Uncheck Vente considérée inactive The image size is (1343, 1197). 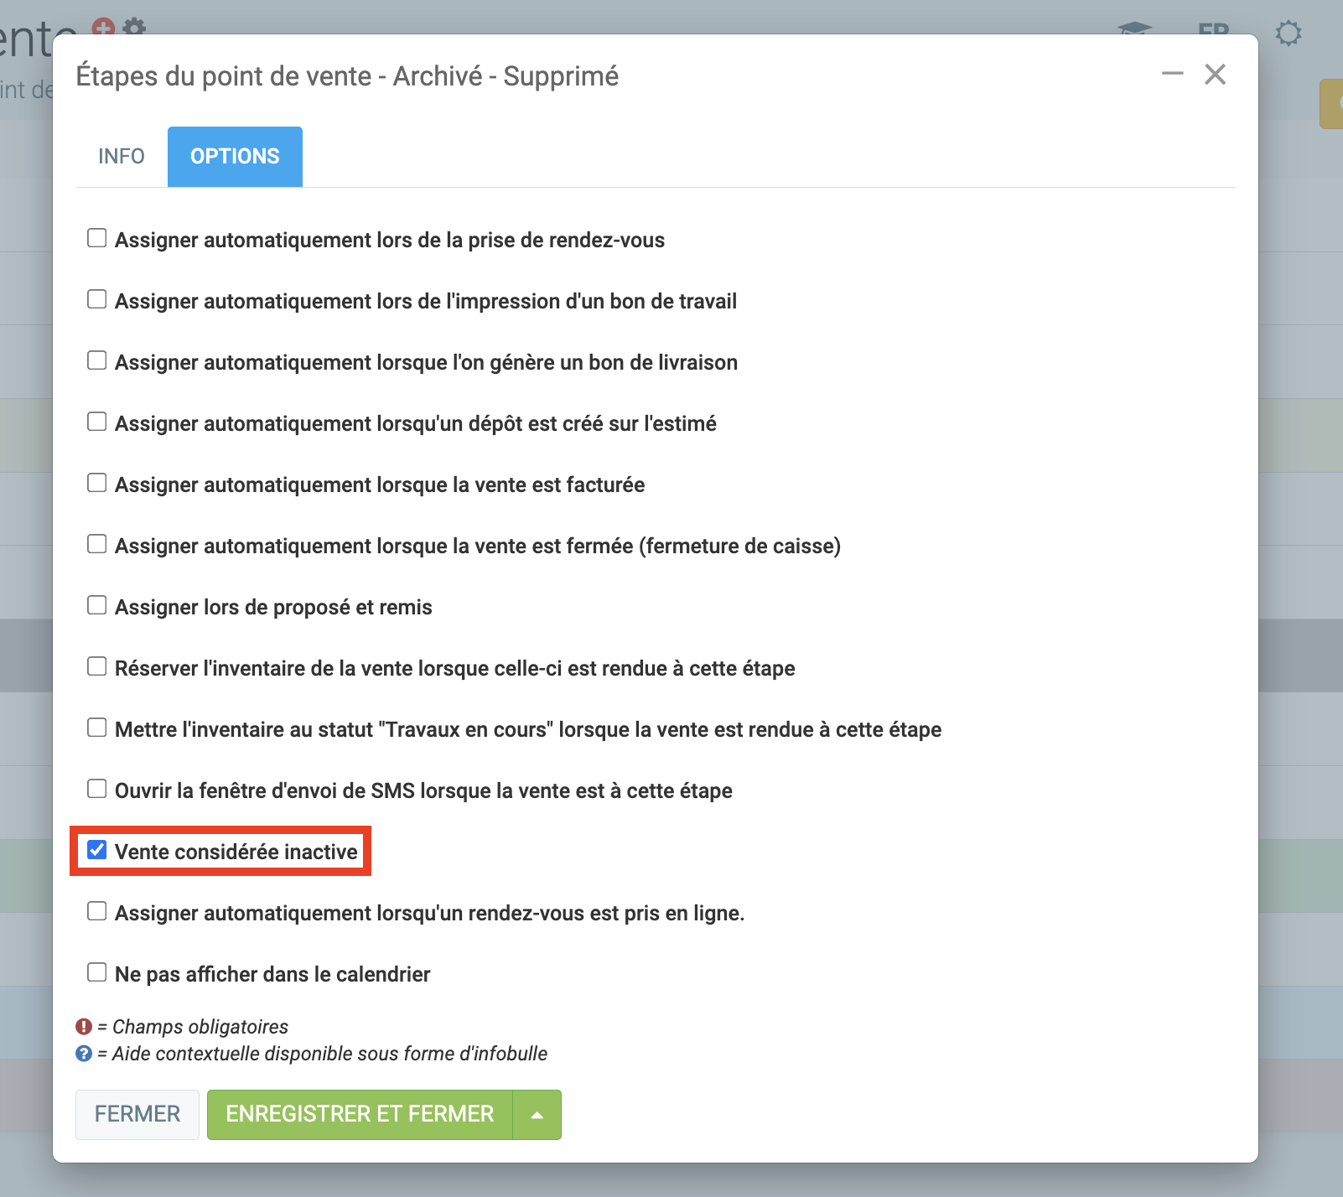tap(97, 850)
